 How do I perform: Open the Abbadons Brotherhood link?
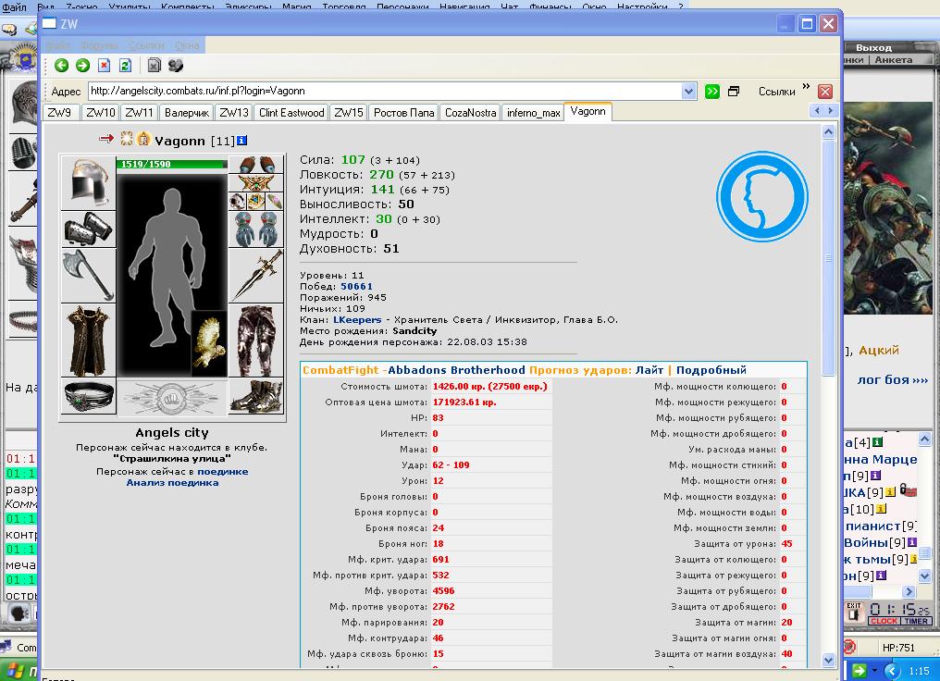click(x=456, y=370)
